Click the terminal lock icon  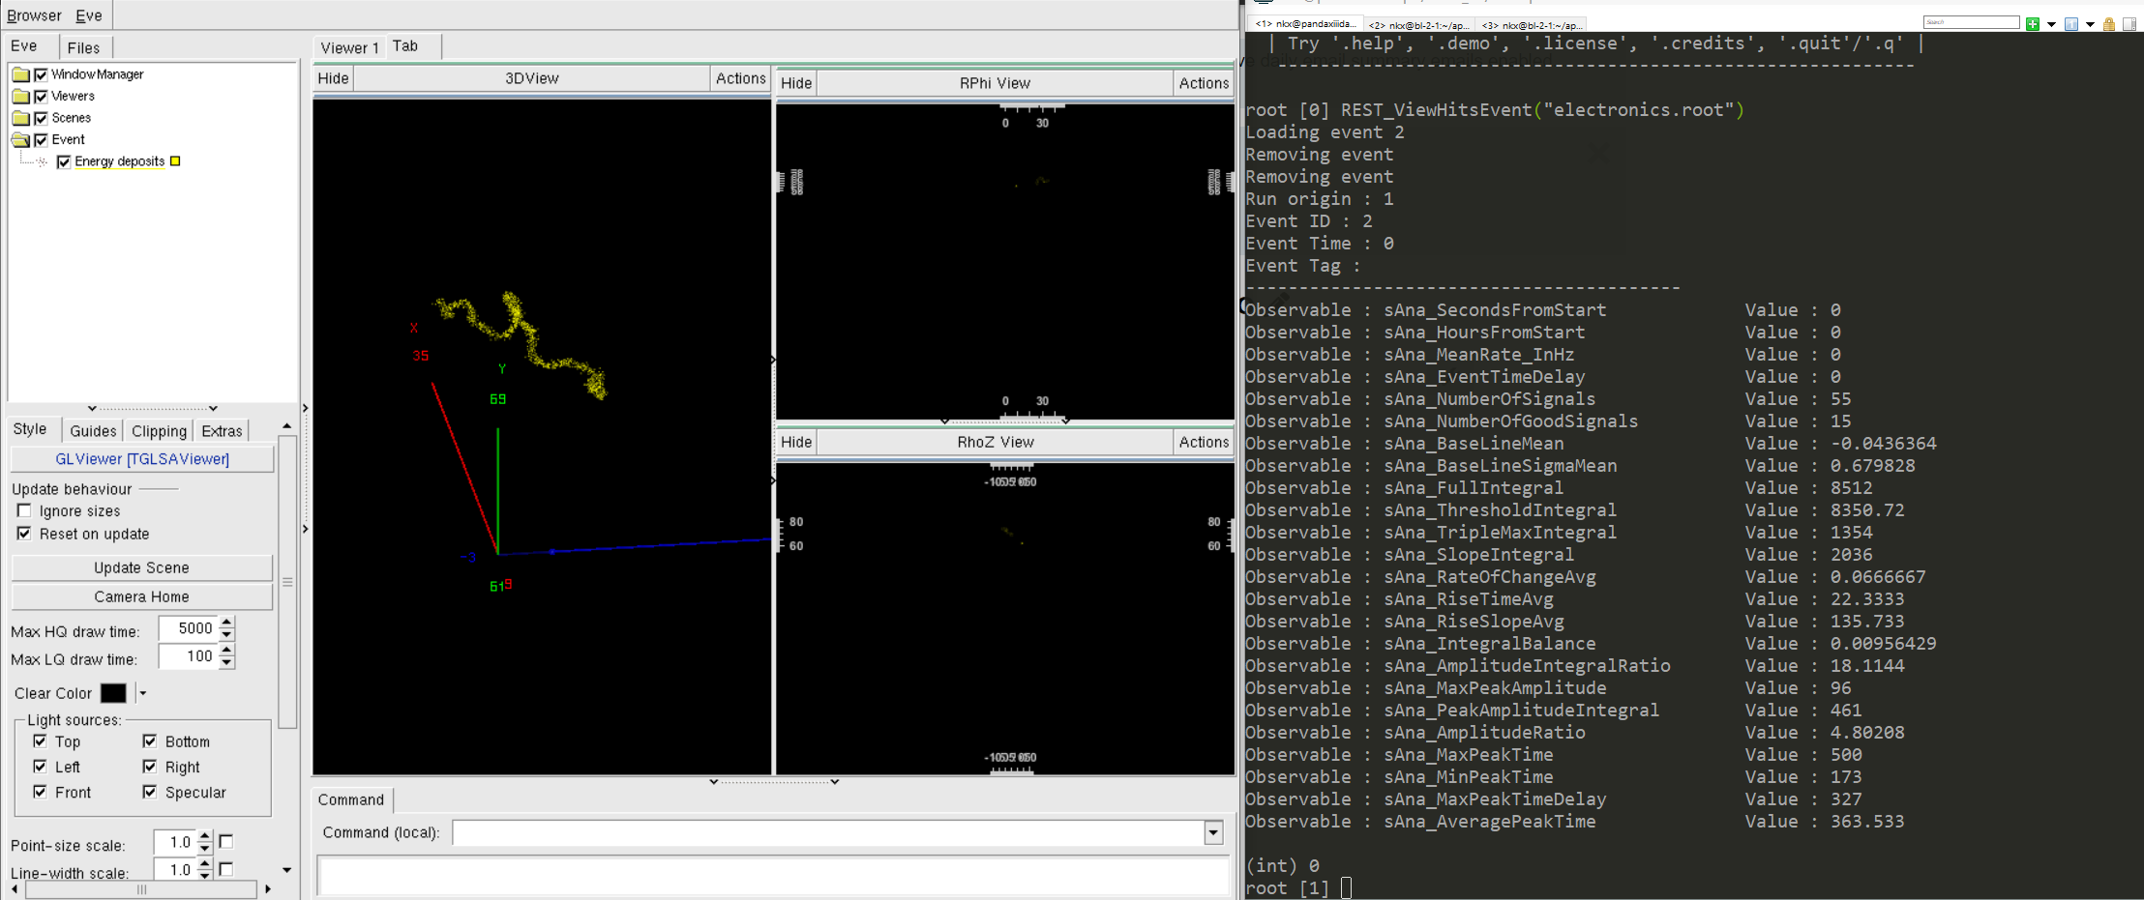click(x=2109, y=24)
